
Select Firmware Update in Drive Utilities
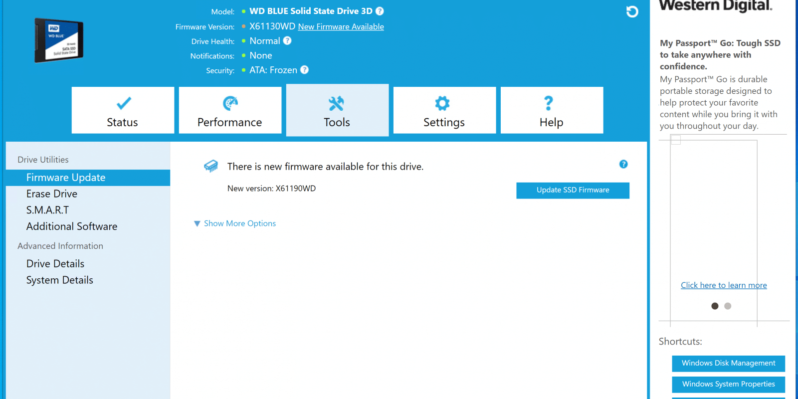[x=88, y=178]
